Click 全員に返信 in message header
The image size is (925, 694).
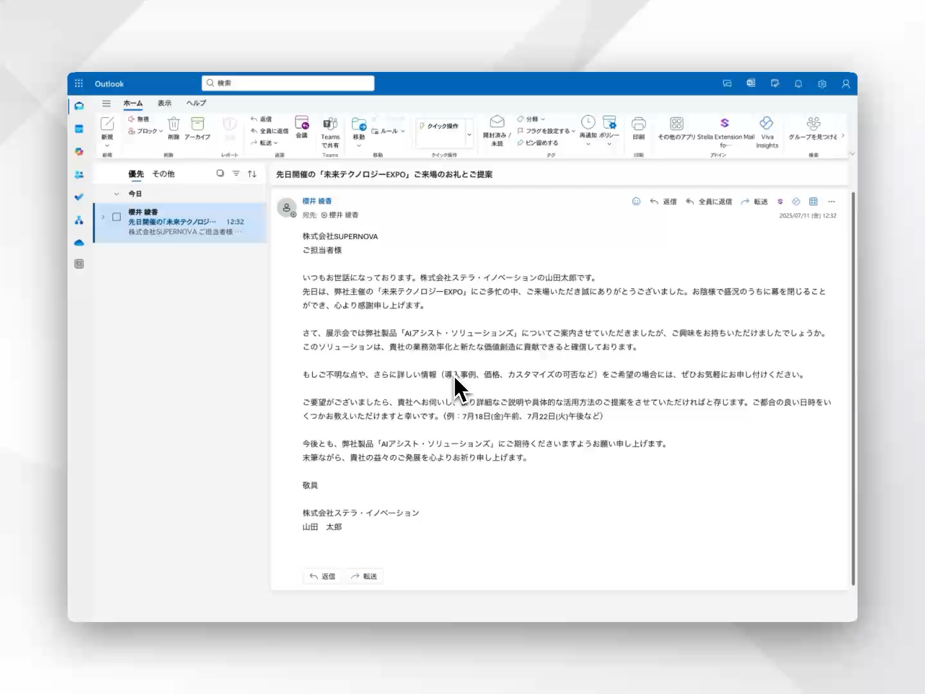pos(709,201)
